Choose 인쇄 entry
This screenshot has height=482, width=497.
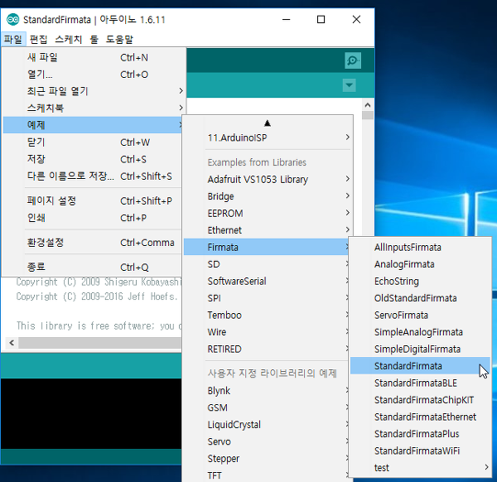point(92,218)
